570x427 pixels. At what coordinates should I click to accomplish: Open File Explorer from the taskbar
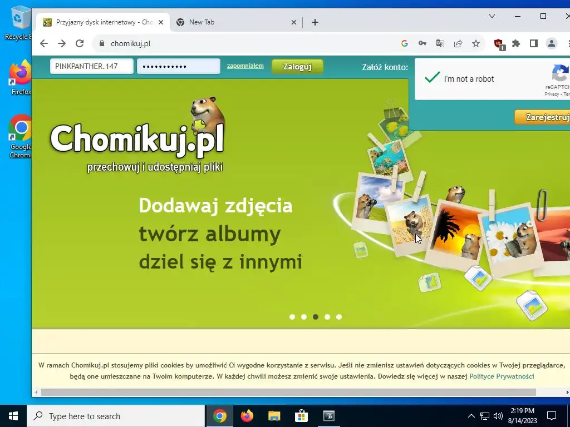click(x=274, y=416)
